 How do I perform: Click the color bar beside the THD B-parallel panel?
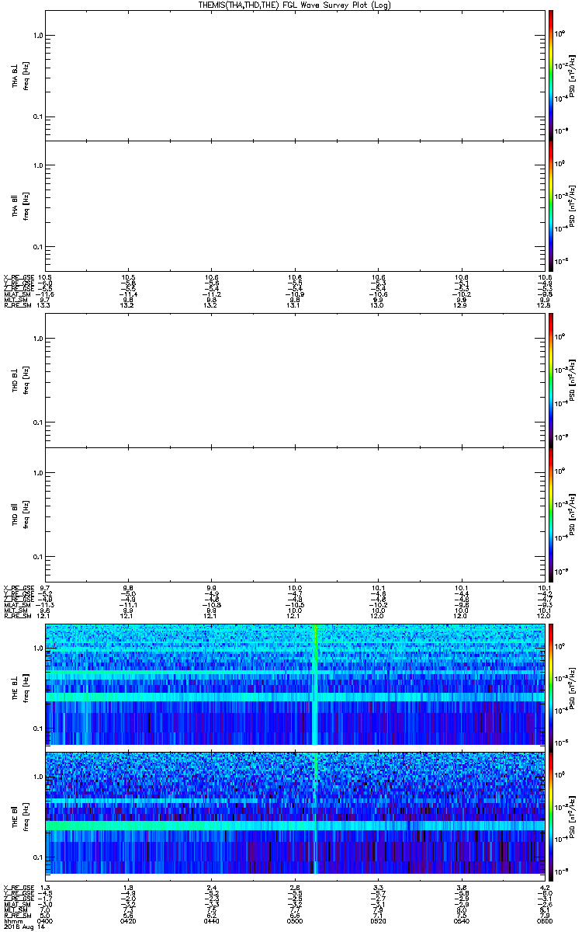tap(551, 513)
